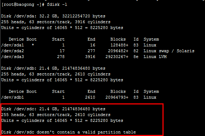The width and height of the screenshot is (205, 136).
Task: Click the Linux LVM system label
Action: (155, 57)
